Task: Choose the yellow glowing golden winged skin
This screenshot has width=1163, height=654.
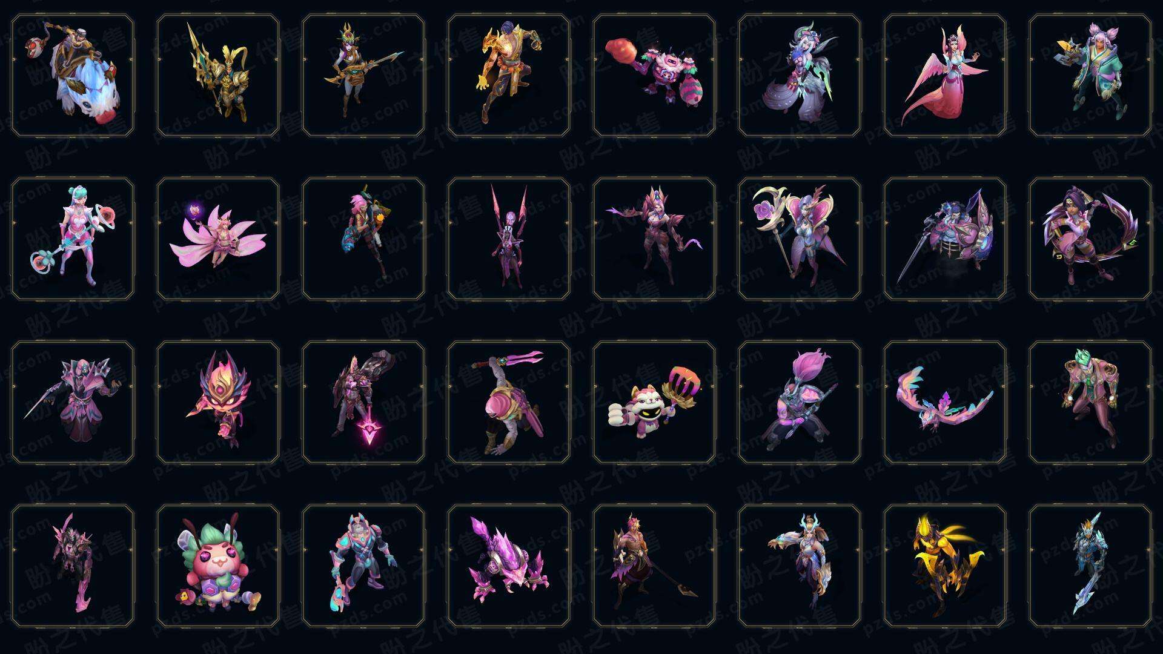Action: [x=945, y=566]
